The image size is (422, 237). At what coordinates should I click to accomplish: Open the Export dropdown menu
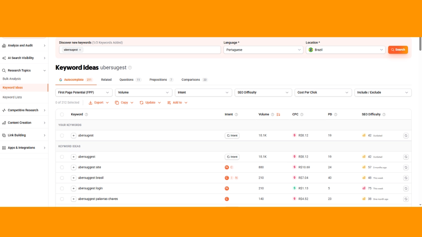(x=99, y=103)
